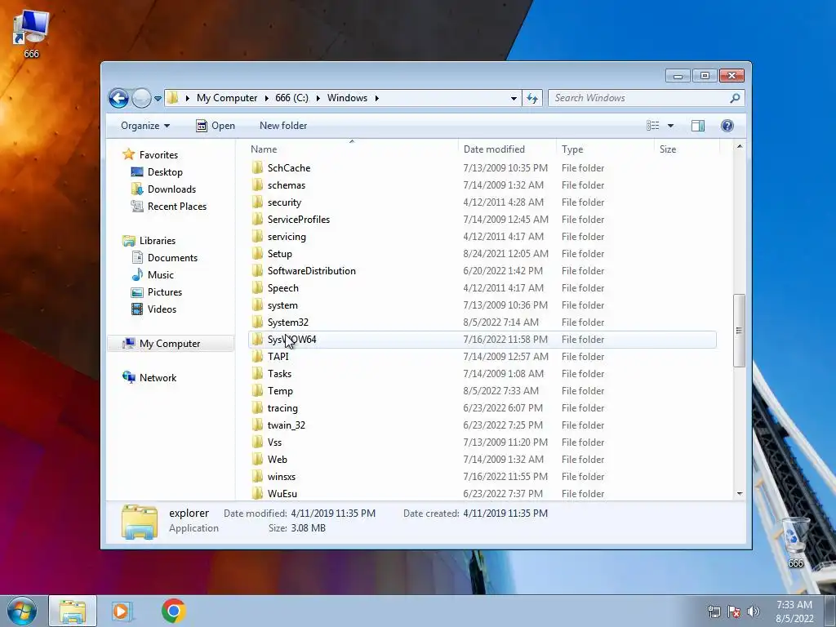This screenshot has height=627, width=836.
Task: Open Google Chrome from the taskbar
Action: click(173, 611)
